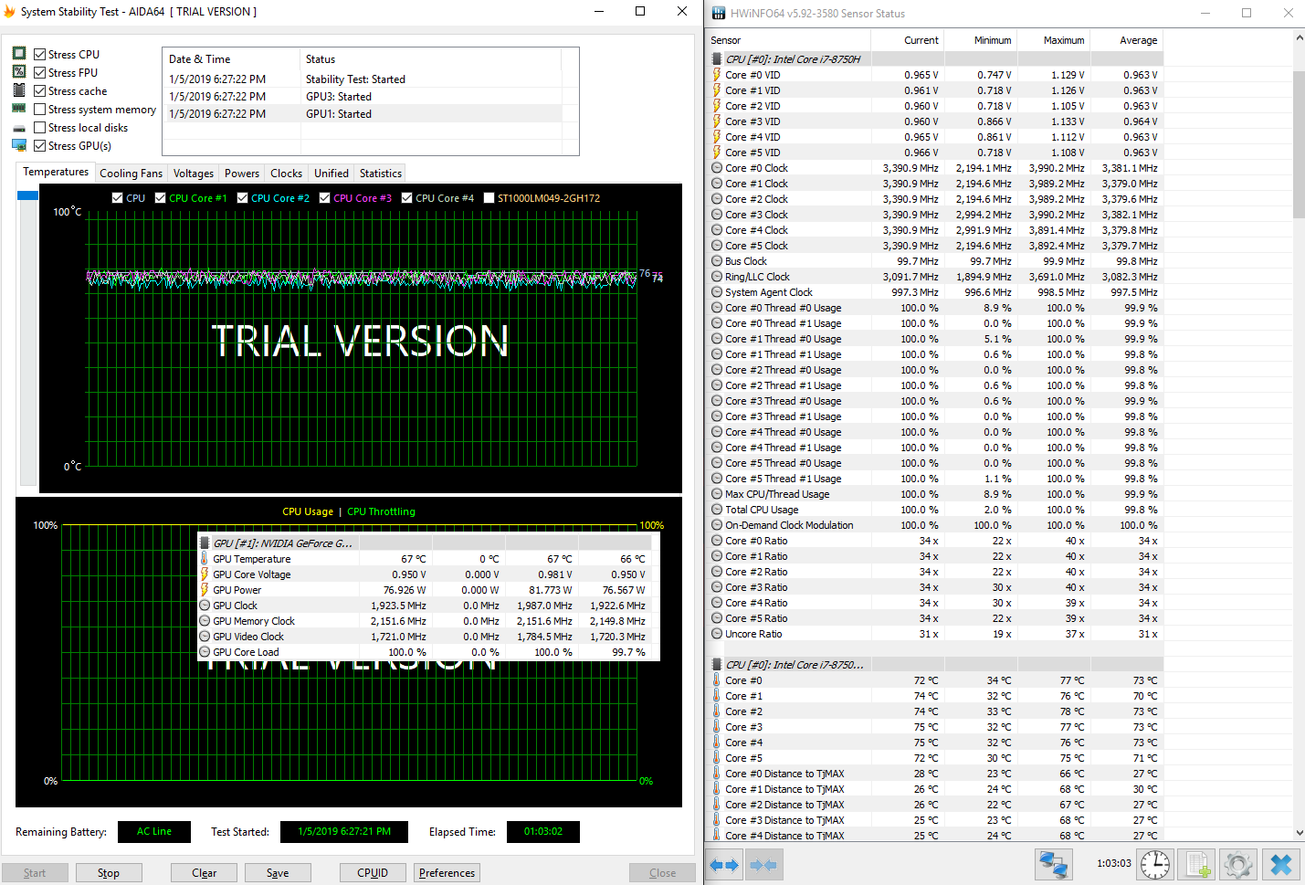The height and width of the screenshot is (885, 1305).
Task: Uncheck the Stress FPU checkbox
Action: [x=39, y=72]
